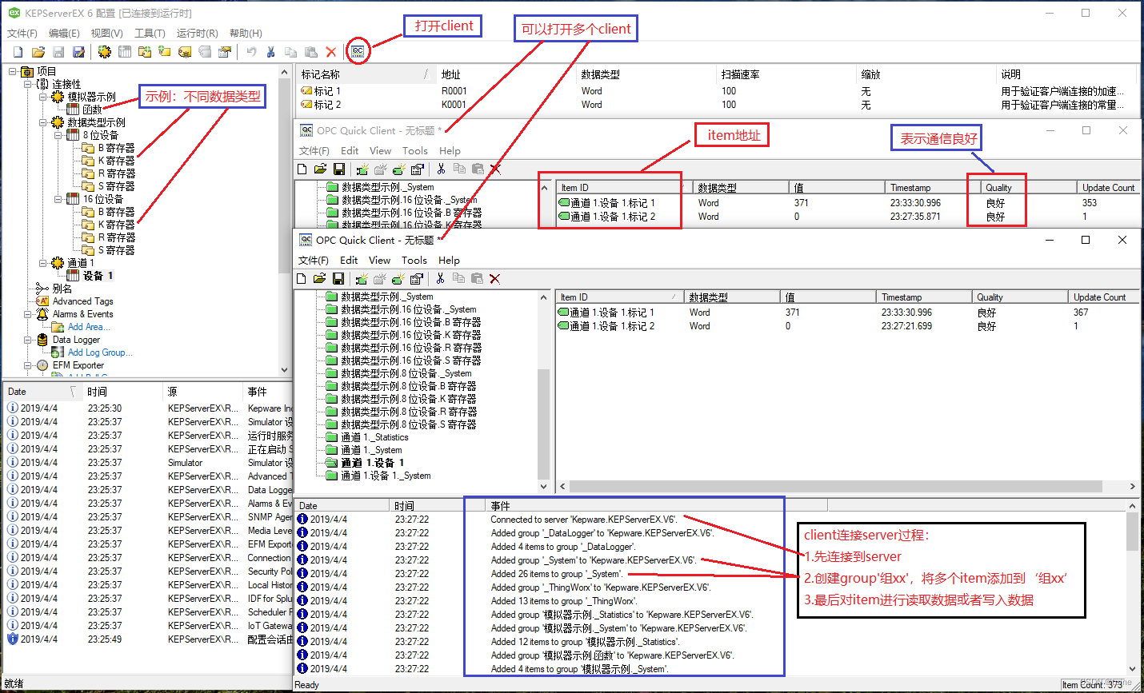This screenshot has width=1144, height=693.
Task: Click the New Channel toolbar icon
Action: pos(105,51)
